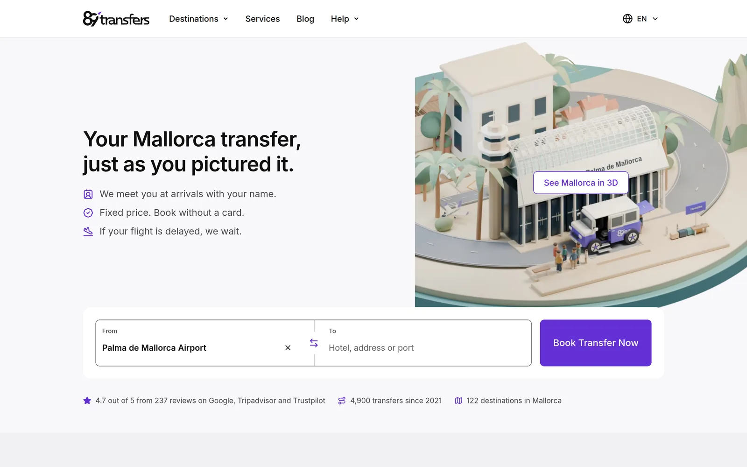Click the 89transfers logo
This screenshot has width=747, height=467.
[x=116, y=19]
